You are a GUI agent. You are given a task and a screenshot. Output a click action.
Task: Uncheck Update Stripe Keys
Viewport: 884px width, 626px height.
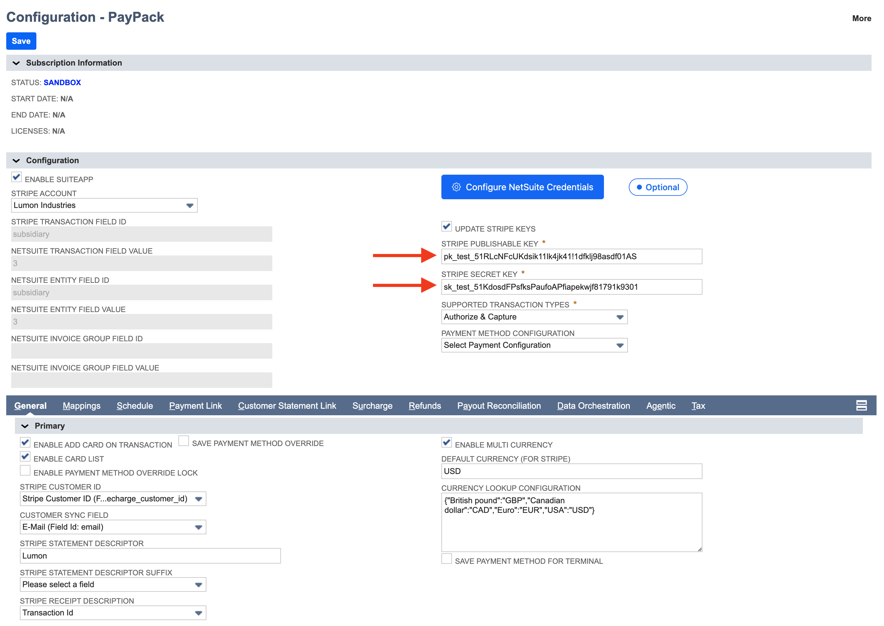[446, 227]
